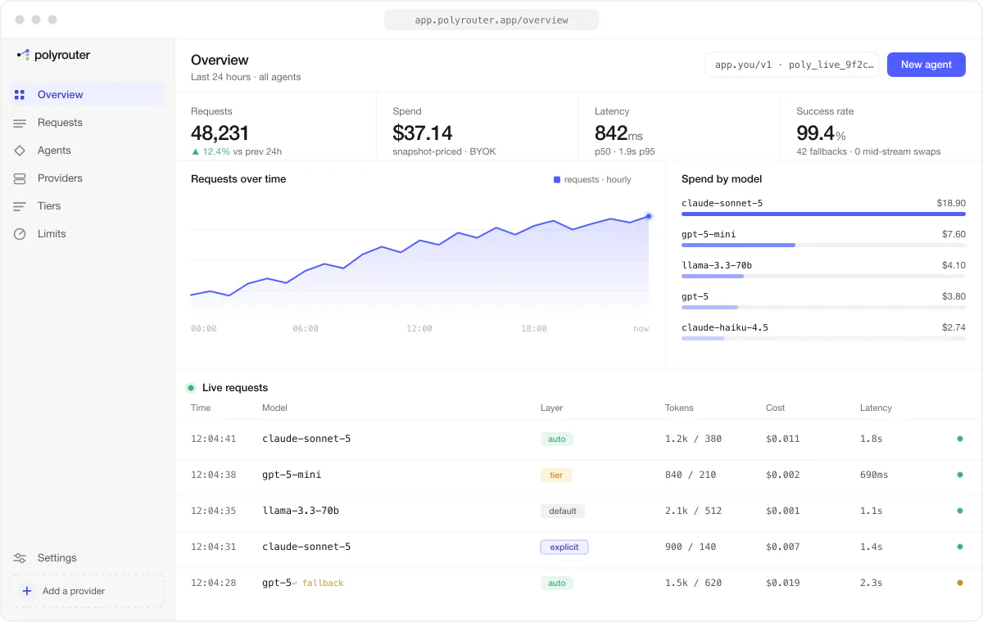Open the Overview page in sidebar

point(87,95)
